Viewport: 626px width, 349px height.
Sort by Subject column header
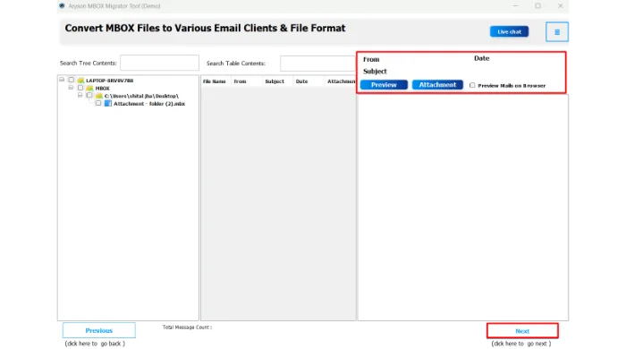point(277,81)
